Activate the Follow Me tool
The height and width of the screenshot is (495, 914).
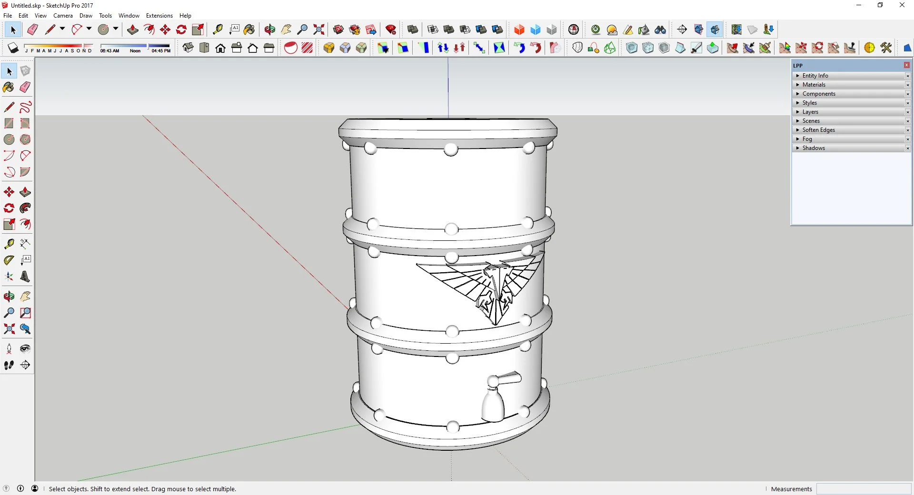click(25, 208)
